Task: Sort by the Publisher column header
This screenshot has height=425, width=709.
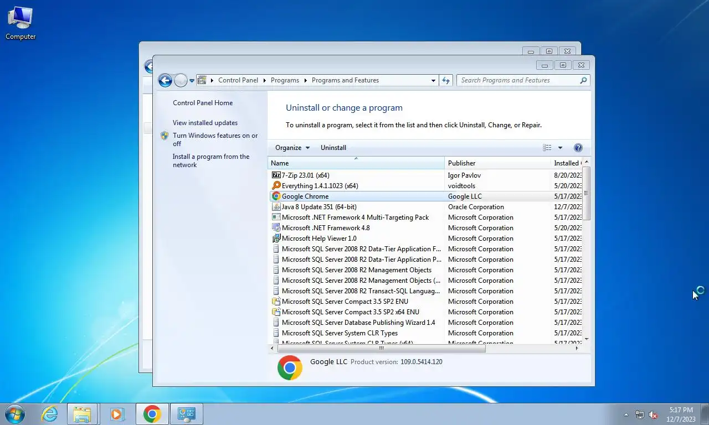Action: tap(497, 163)
